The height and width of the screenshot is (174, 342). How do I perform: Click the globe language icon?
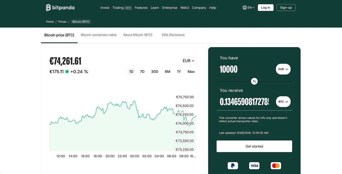tap(244, 7)
